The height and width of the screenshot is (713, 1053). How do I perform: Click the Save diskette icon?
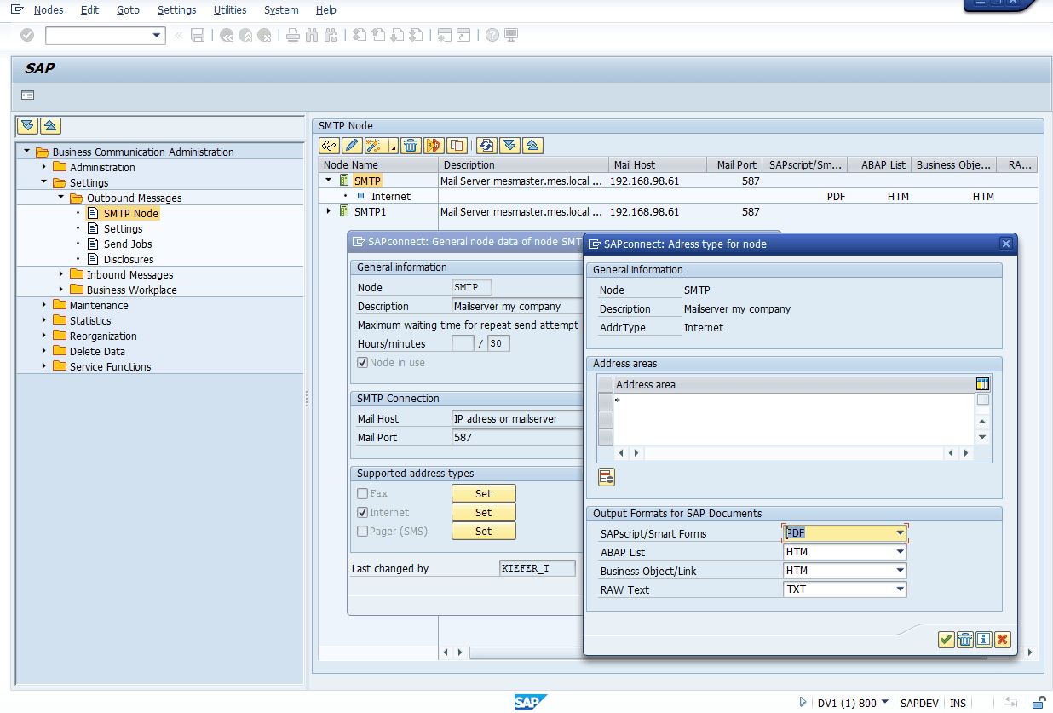point(198,35)
